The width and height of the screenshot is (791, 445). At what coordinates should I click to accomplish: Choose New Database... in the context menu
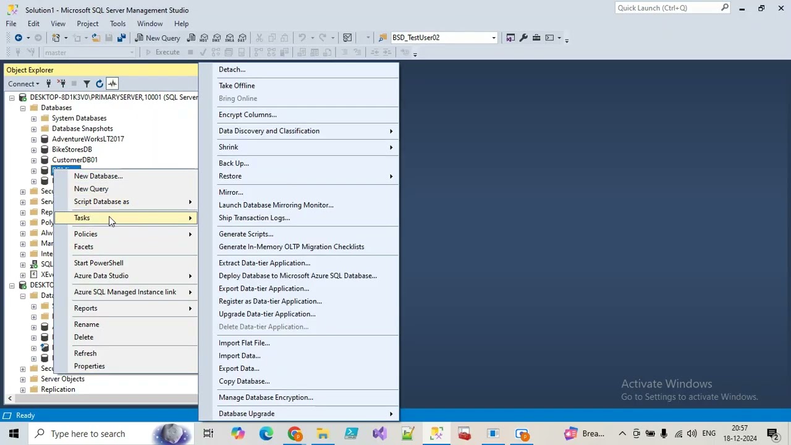tap(126, 176)
